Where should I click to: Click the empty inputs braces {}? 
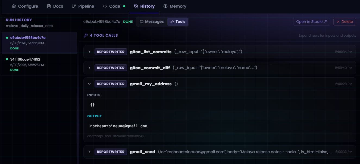point(92,105)
